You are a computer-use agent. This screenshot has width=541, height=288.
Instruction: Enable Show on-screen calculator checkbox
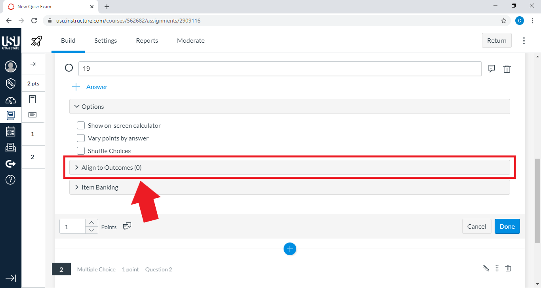tap(81, 125)
